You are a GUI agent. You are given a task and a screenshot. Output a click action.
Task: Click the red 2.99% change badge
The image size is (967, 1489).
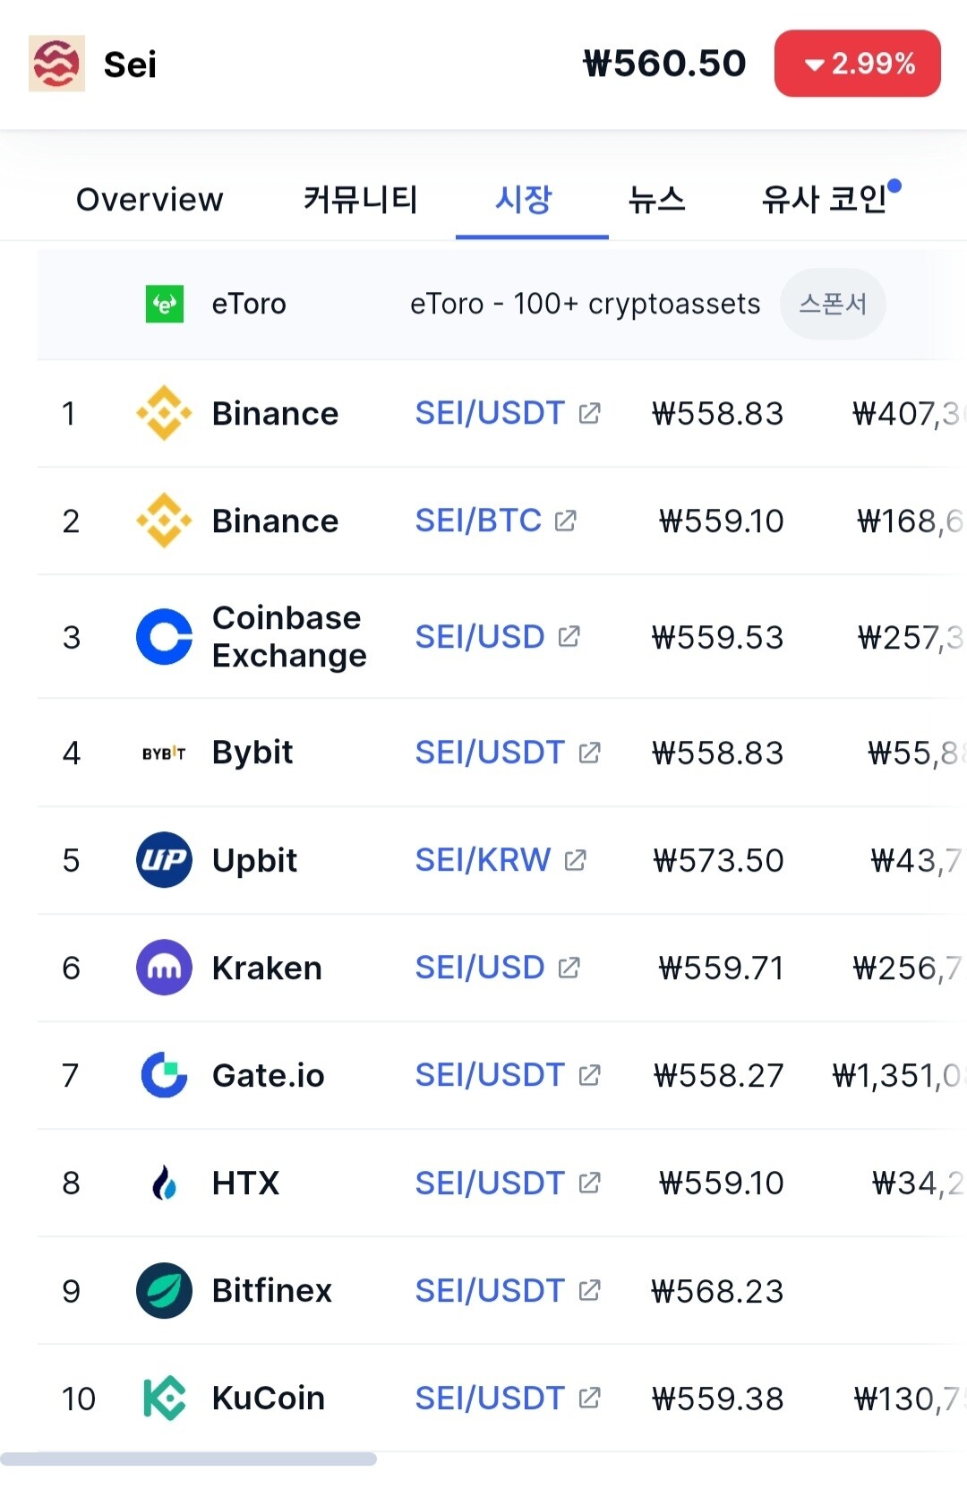(x=857, y=64)
